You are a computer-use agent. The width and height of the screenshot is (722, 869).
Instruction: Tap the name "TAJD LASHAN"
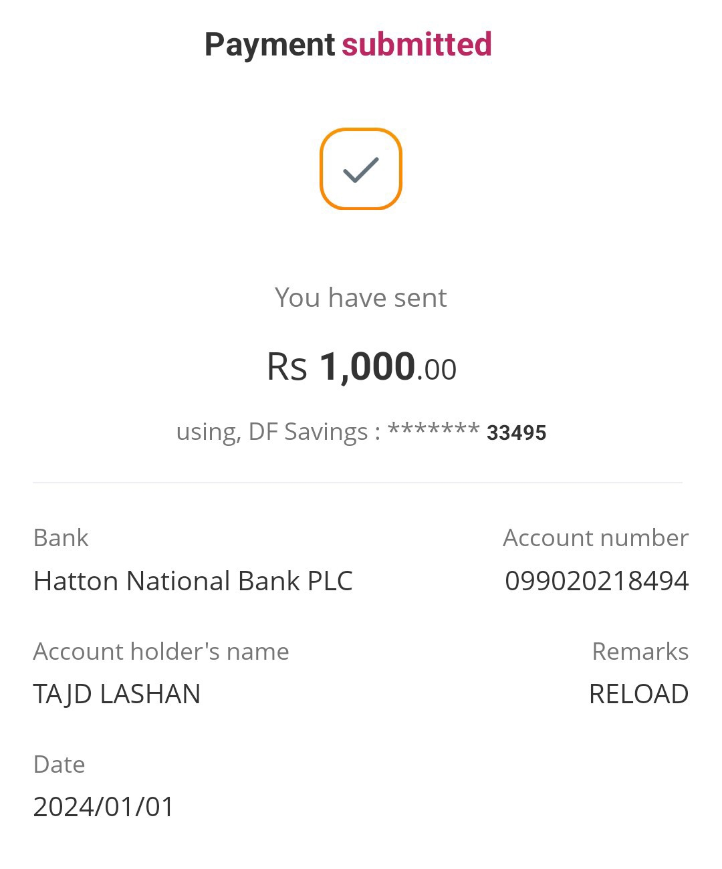pos(117,694)
